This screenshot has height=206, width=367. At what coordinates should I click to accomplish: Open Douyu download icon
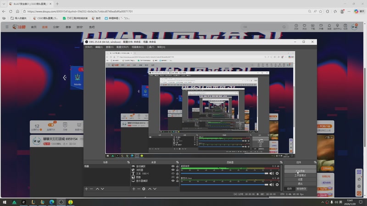pyautogui.click(x=313, y=27)
